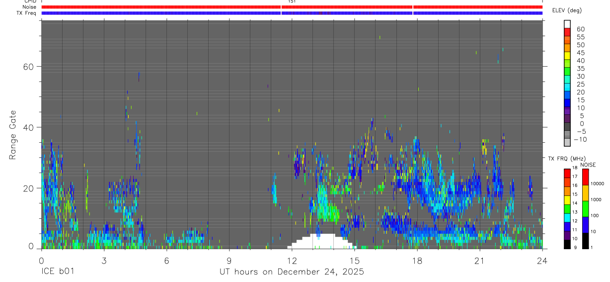Click the white masked region near hour 13
Screen dimensions: 610x282
coord(323,241)
